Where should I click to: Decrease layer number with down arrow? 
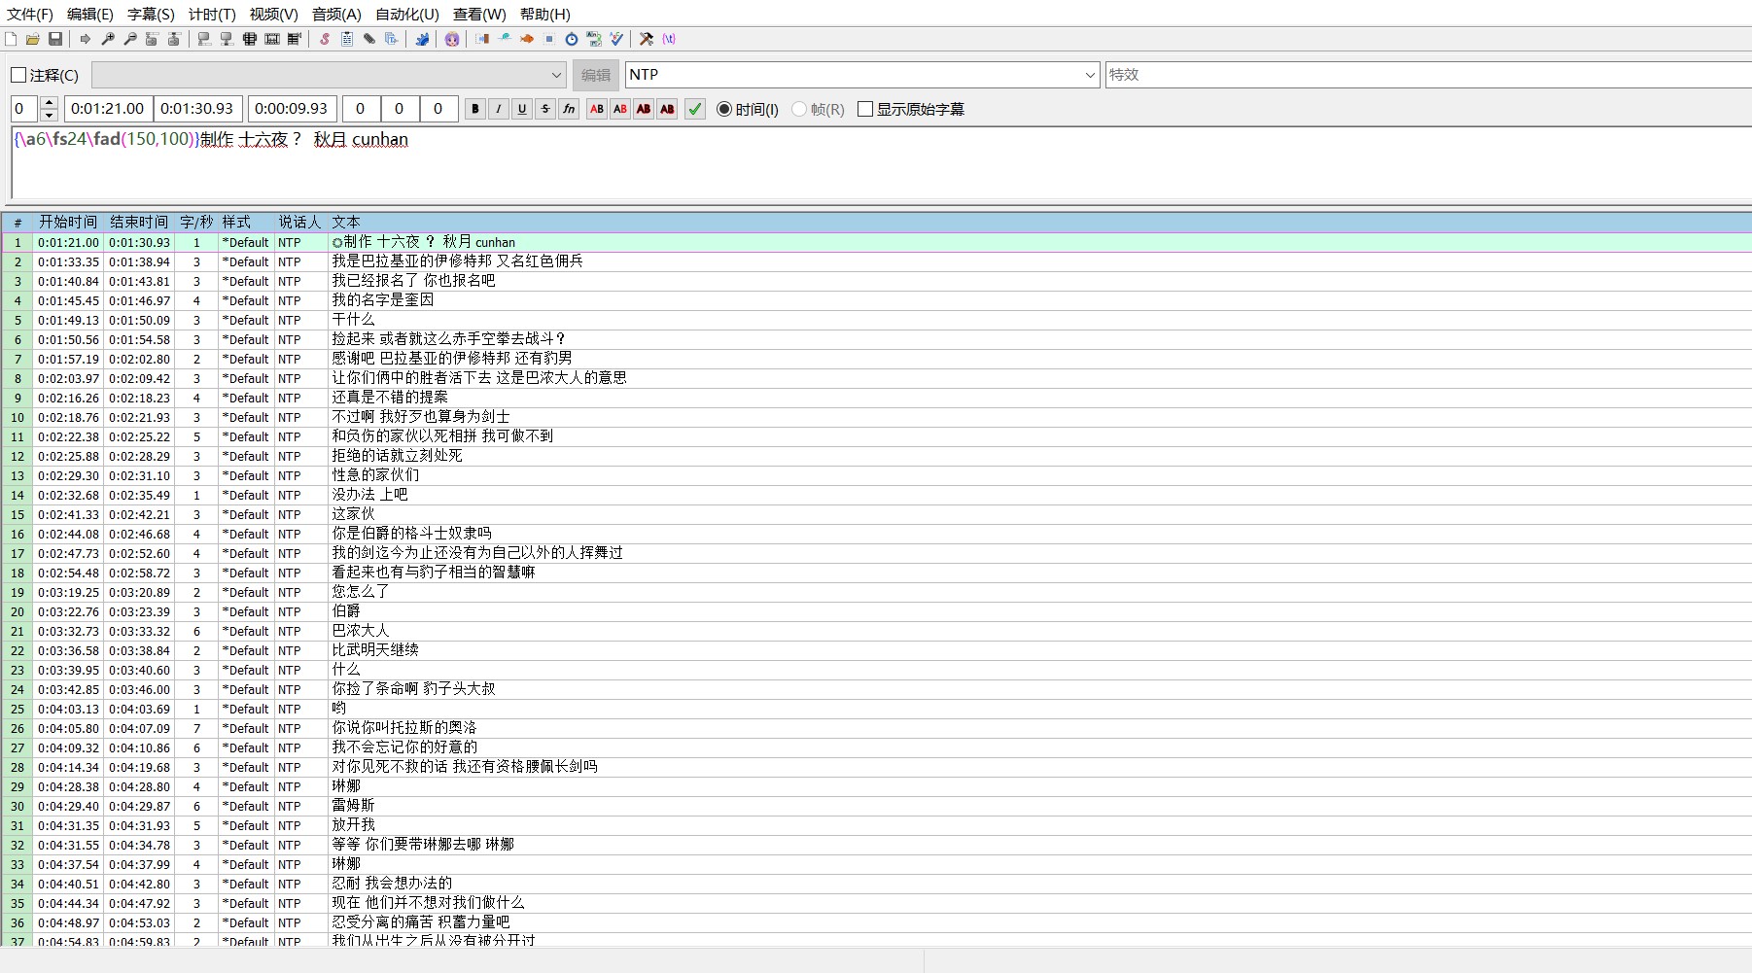[x=50, y=116]
